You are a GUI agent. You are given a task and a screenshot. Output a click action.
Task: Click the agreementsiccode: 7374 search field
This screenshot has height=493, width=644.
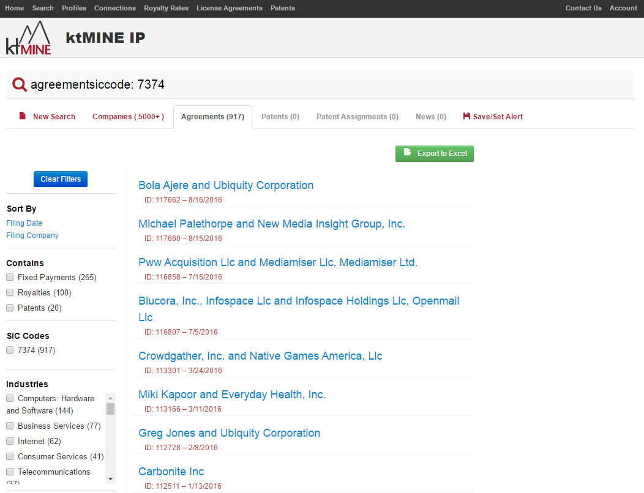(320, 84)
